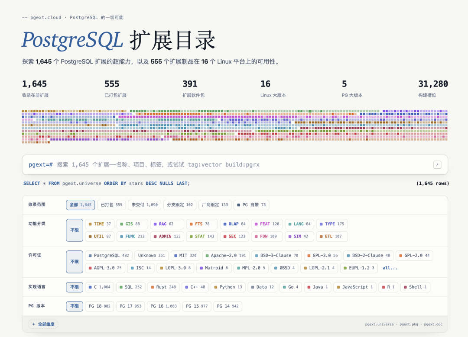Filter by 厂商限定 133
The image size is (468, 337).
pyautogui.click(x=215, y=205)
